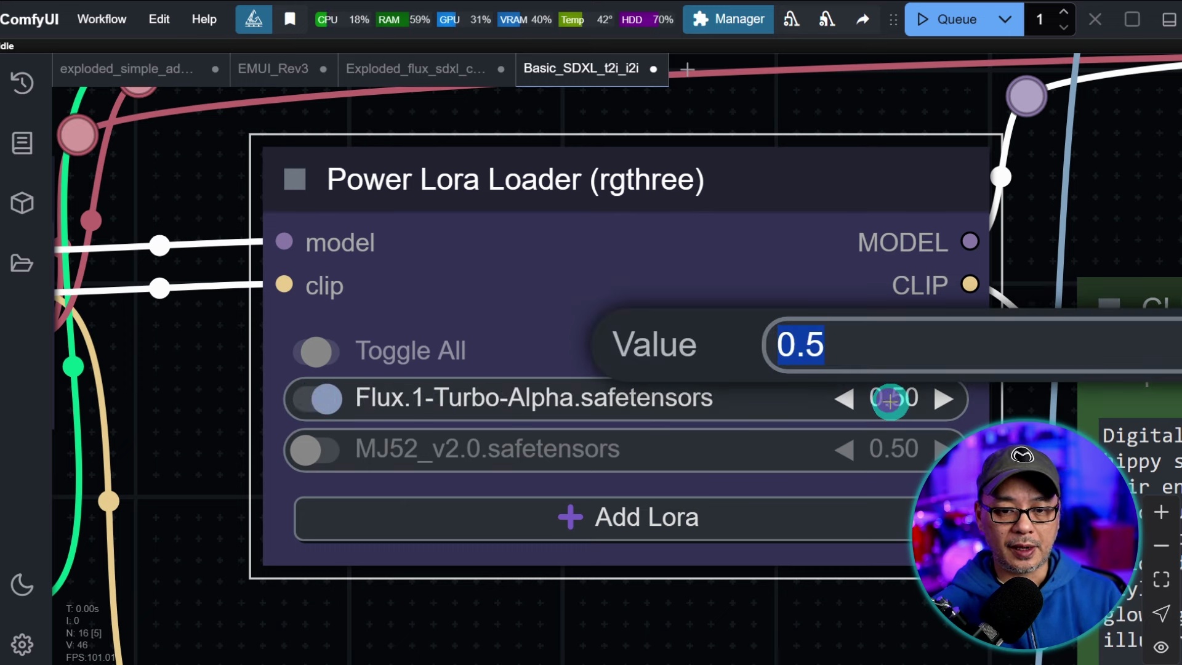
Task: Click the MJ52_v2.0 strength value 0.50
Action: pyautogui.click(x=893, y=449)
